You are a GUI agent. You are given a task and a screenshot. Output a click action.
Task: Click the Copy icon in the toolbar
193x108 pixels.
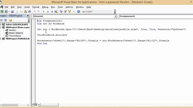[21, 11]
